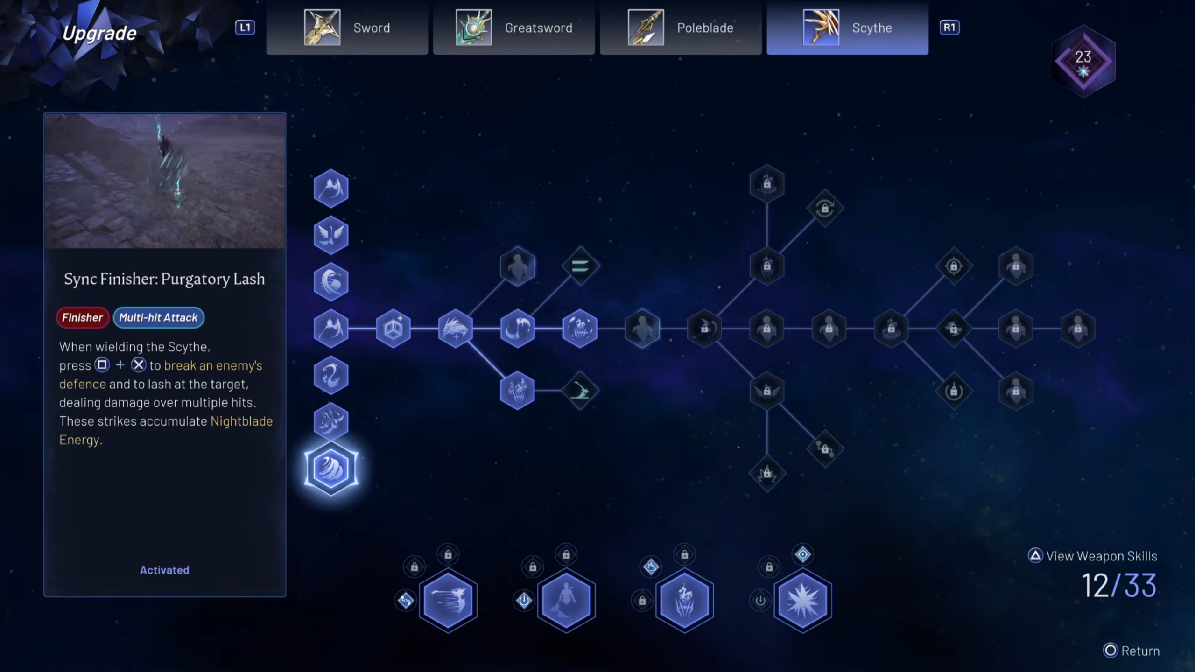
Task: Select the locked circular-gauge diamond node
Action: click(954, 391)
